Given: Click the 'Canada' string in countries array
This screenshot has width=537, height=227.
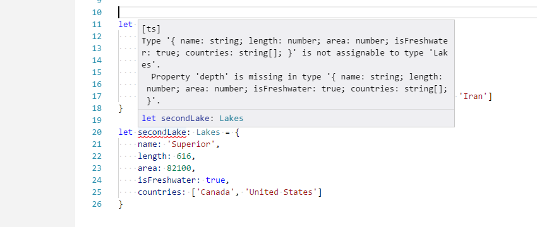Looking at the screenshot, I should pyautogui.click(x=215, y=192).
